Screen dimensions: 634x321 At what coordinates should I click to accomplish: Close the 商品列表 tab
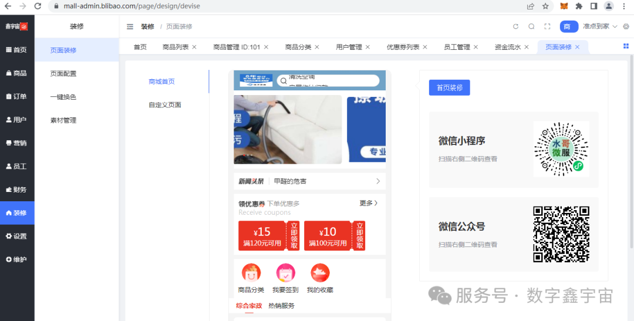(194, 47)
